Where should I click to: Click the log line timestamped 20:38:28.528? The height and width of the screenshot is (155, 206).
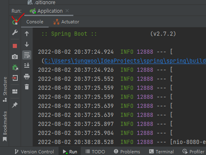122,142
